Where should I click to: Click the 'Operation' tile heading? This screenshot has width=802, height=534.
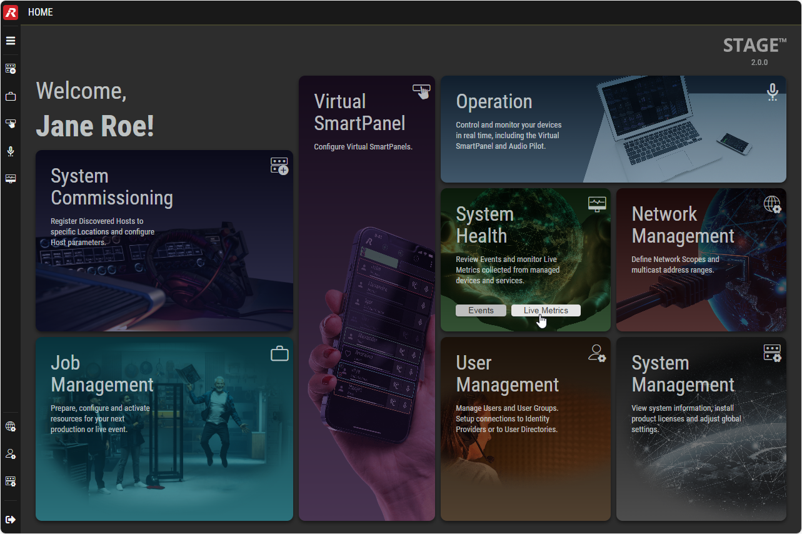click(x=494, y=102)
